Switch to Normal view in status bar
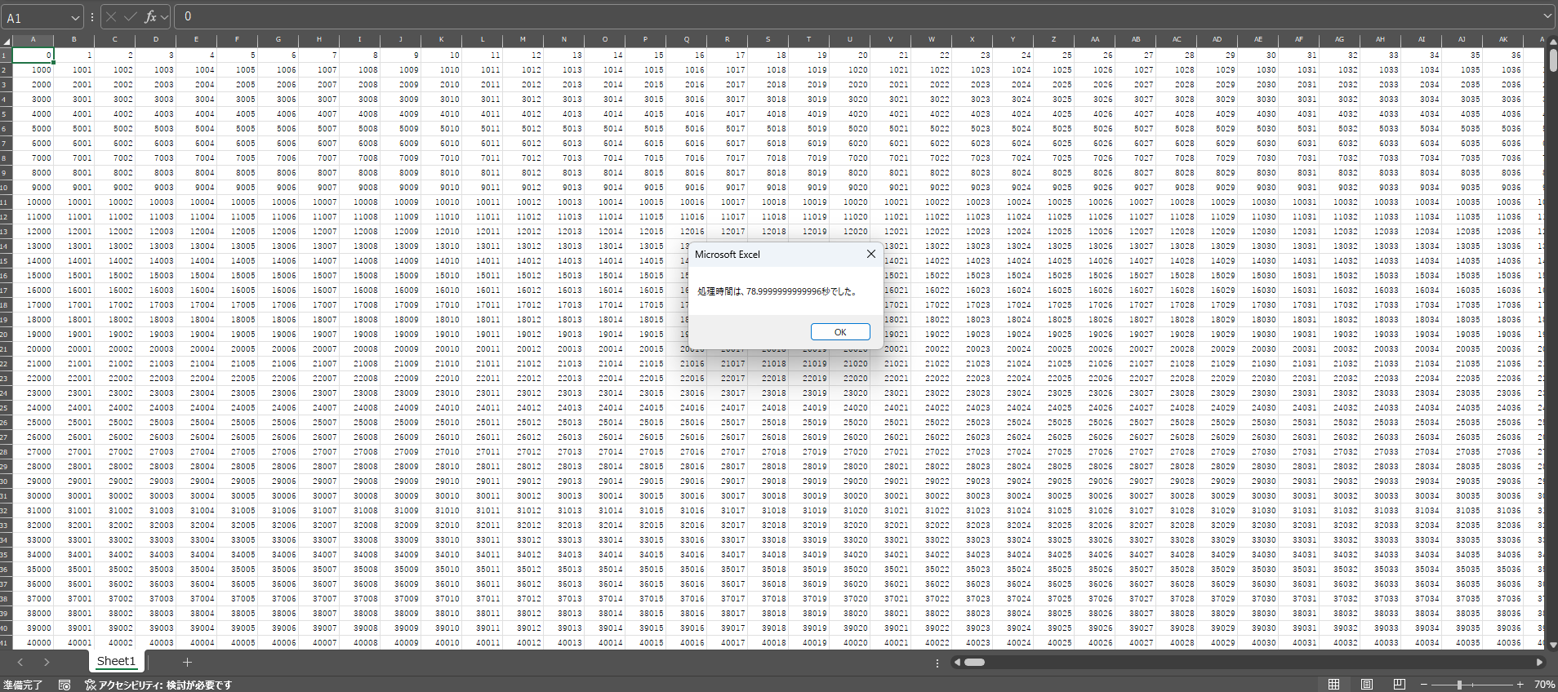 pos(1333,685)
